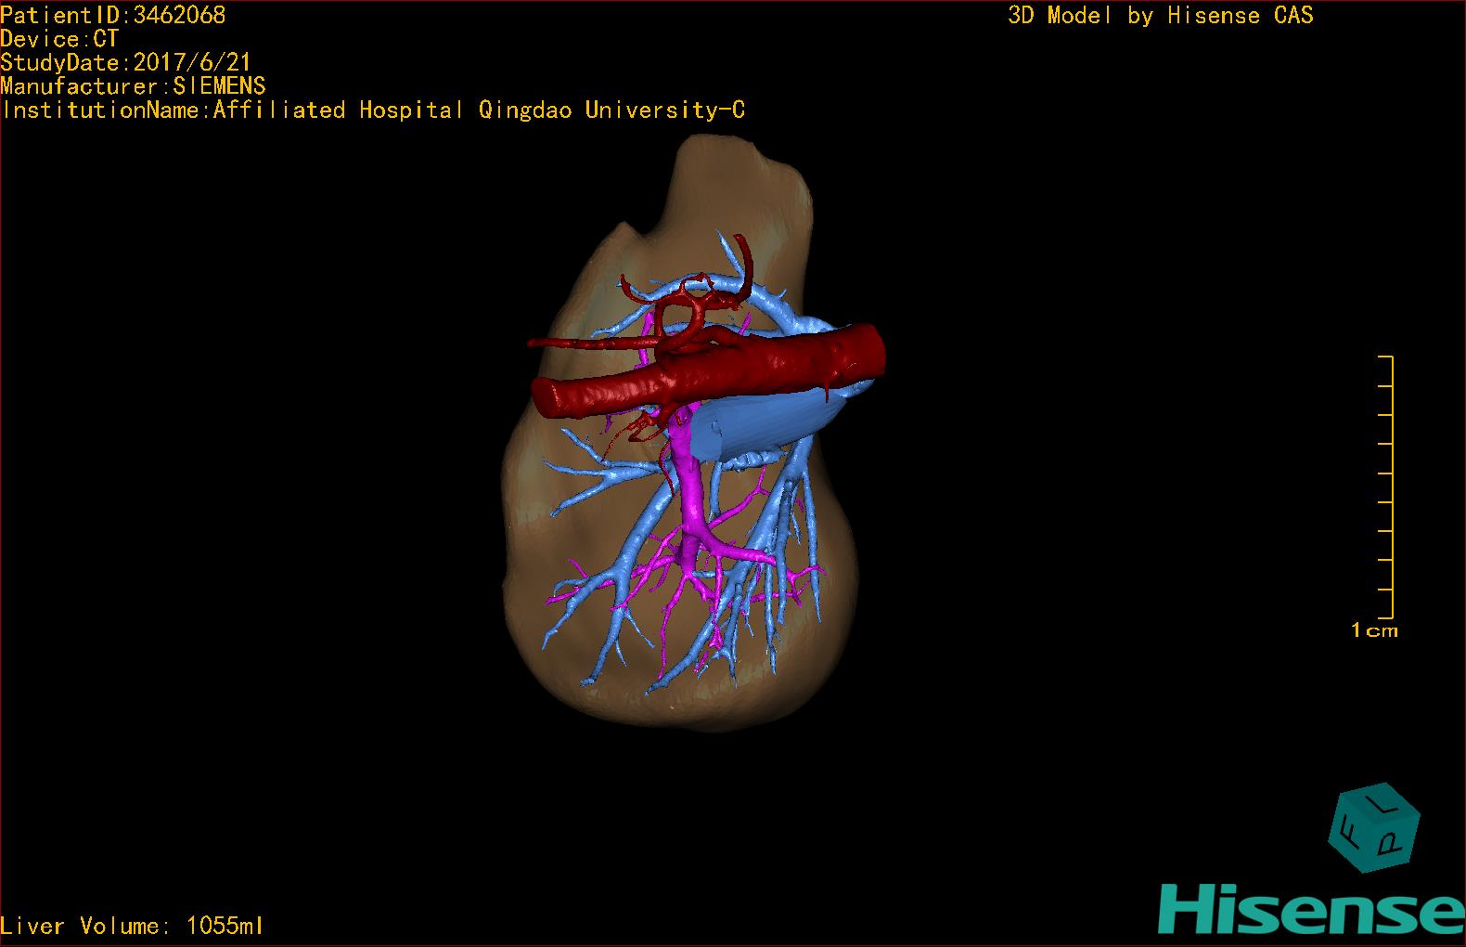
Task: Select the "Liver Volume: 1055ml" readout
Action: [132, 926]
